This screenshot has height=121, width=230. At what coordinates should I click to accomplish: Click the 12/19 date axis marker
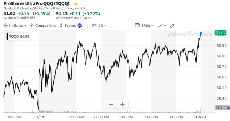[x=38, y=117]
